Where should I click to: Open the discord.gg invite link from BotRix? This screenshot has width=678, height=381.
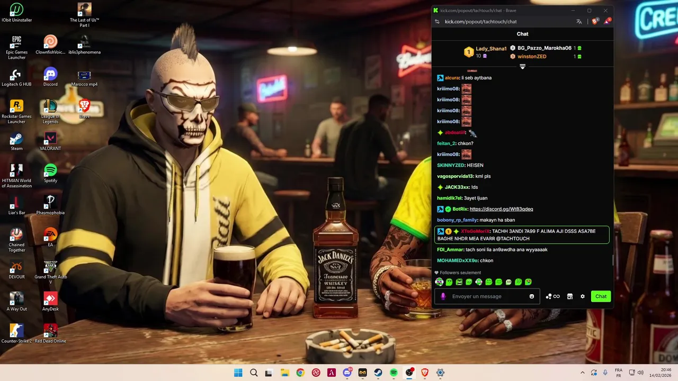(x=501, y=209)
